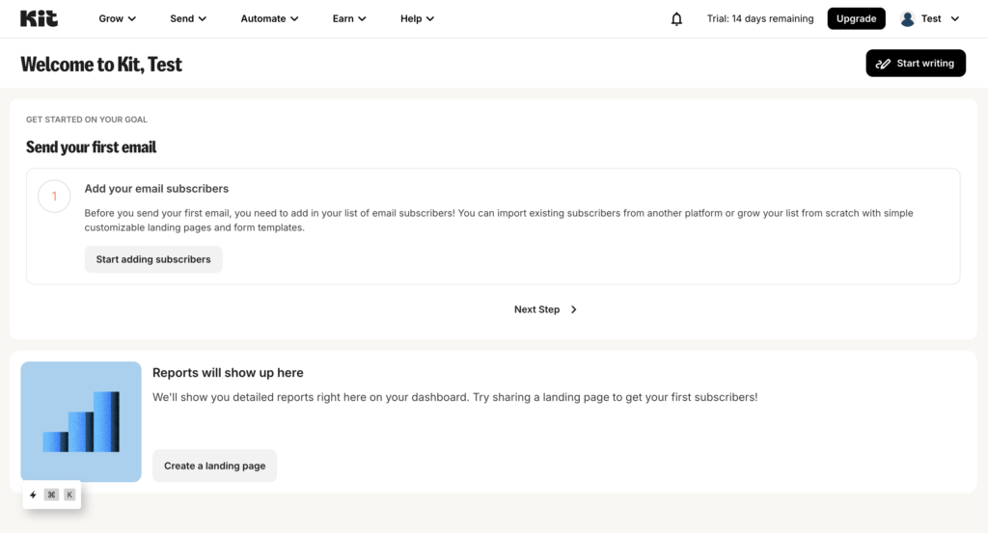This screenshot has width=988, height=533.
Task: Open the Grow menu
Action: (117, 19)
